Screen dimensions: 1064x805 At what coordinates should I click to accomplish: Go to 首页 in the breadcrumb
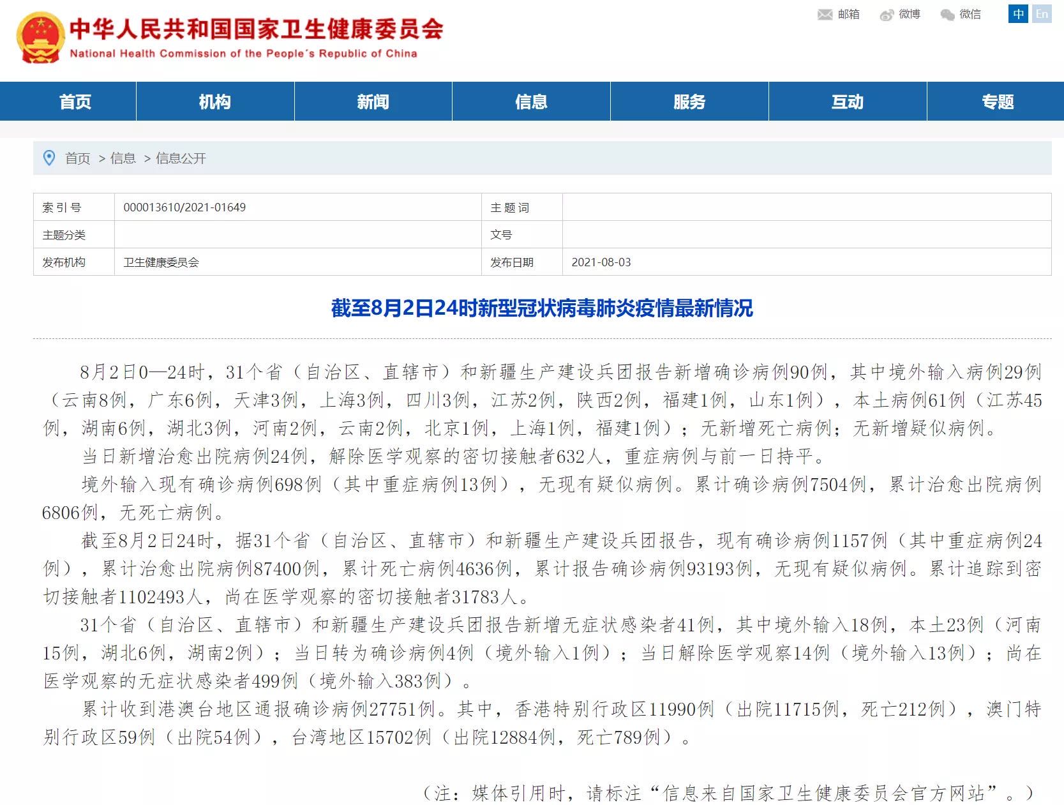78,158
